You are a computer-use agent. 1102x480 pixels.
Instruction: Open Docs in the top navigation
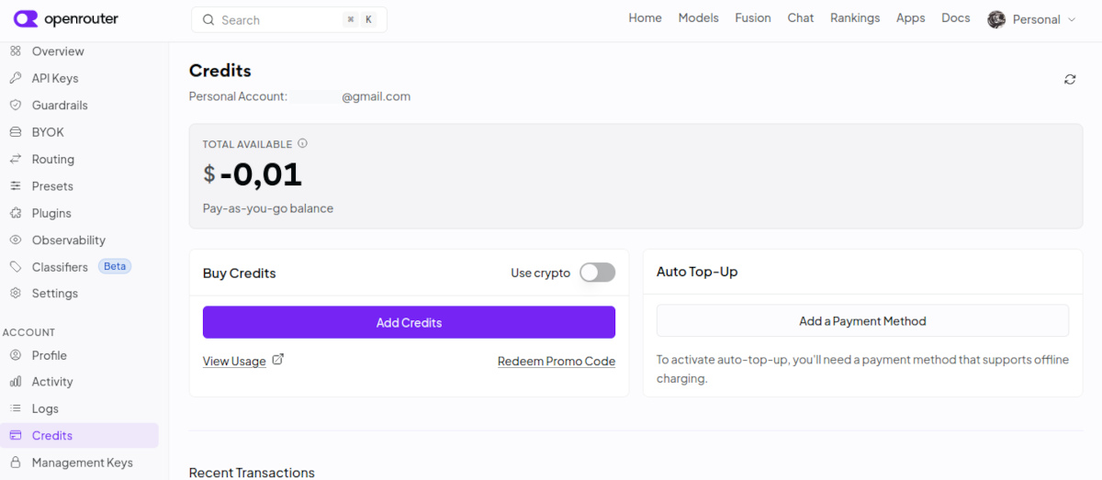tap(956, 18)
